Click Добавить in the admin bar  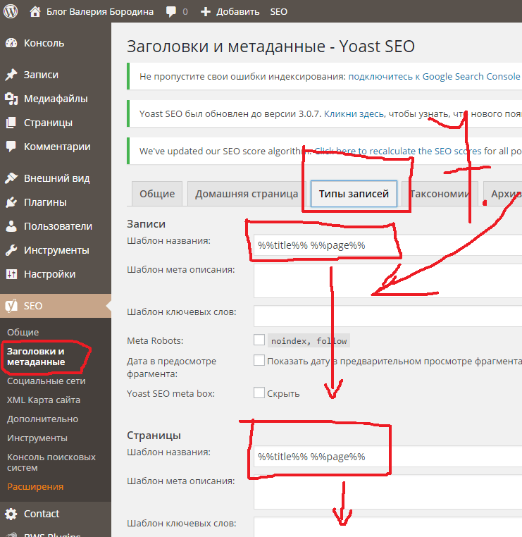pos(238,12)
